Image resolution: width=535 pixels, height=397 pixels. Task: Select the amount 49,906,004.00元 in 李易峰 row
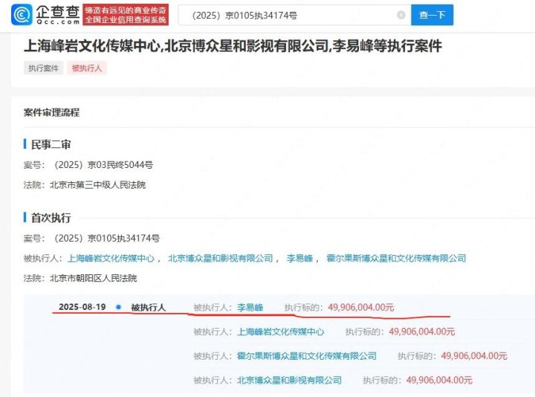361,308
